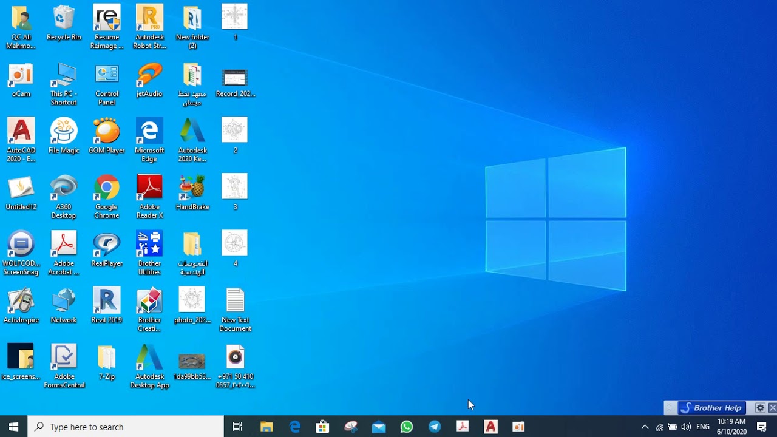The width and height of the screenshot is (777, 437).
Task: Select the GOM Player desktop icon
Action: click(x=107, y=136)
